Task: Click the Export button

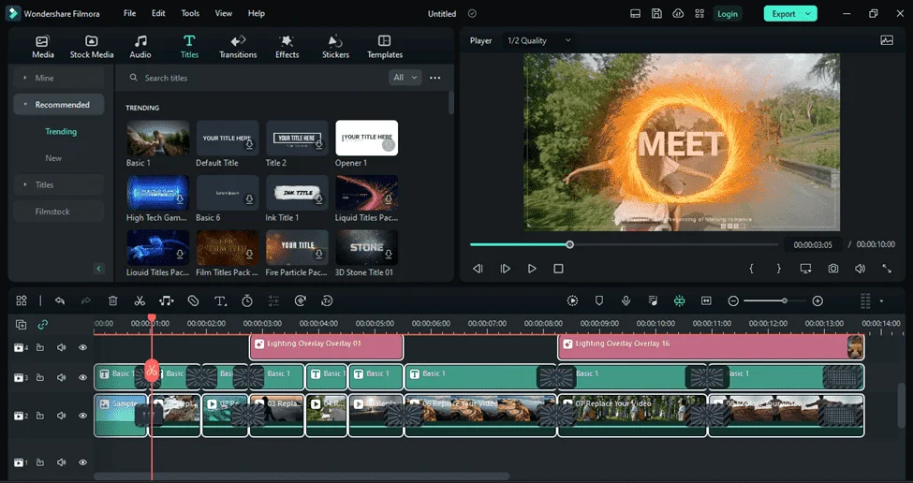Action: [x=790, y=13]
